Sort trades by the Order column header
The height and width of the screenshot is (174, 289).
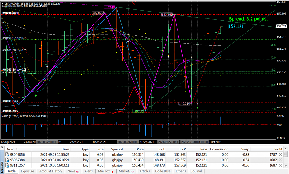(18, 149)
